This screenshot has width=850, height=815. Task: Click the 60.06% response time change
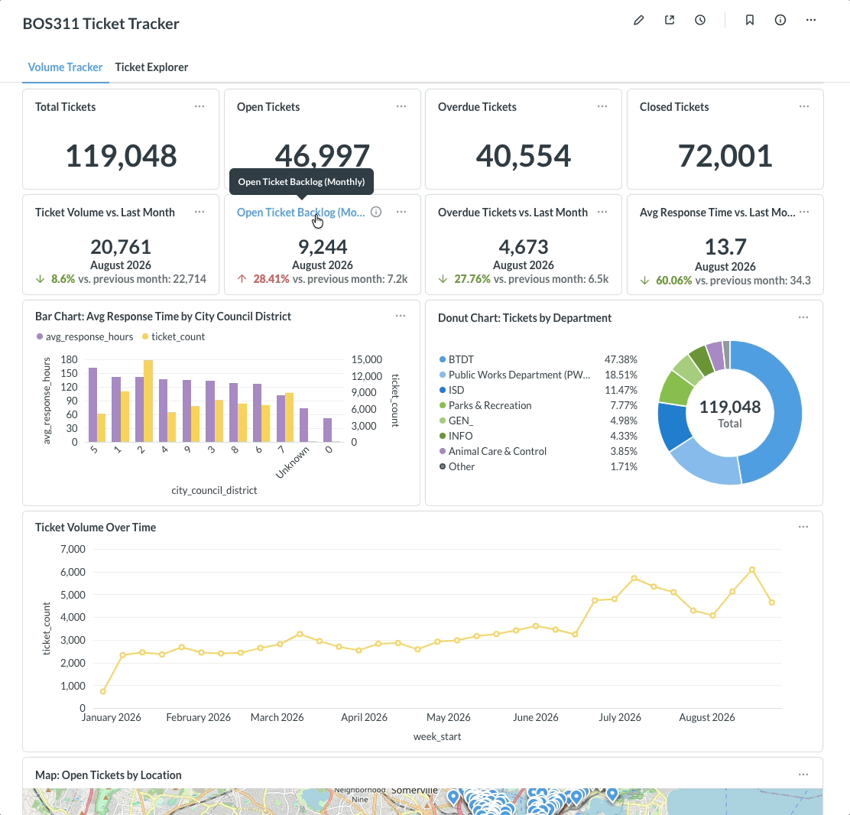674,281
